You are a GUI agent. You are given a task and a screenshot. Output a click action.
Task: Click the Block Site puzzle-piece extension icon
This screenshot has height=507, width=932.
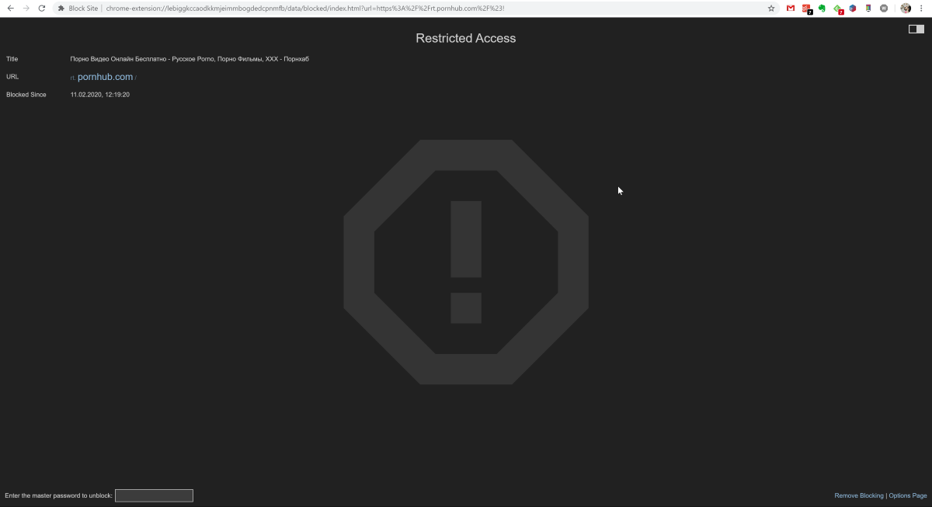61,9
